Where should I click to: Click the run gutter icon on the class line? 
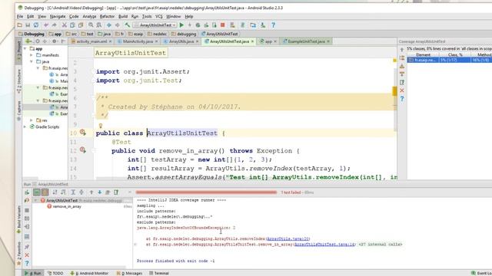[x=83, y=133]
